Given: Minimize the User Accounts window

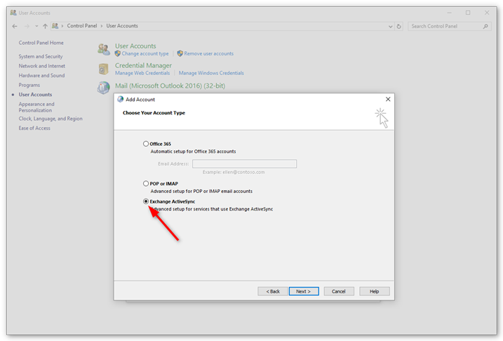Looking at the screenshot, I should (450, 13).
